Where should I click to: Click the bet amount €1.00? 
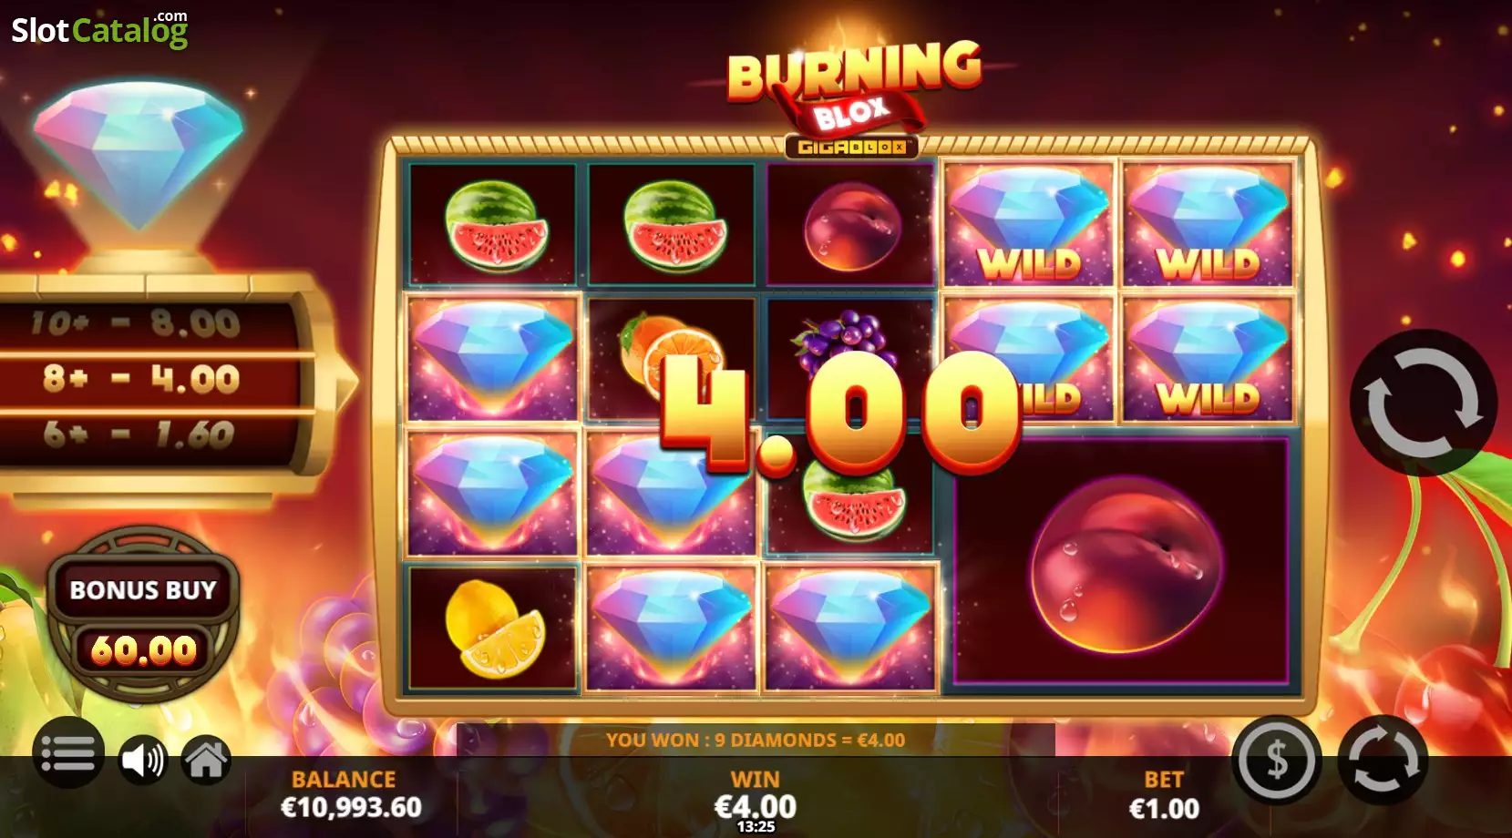[1164, 808]
